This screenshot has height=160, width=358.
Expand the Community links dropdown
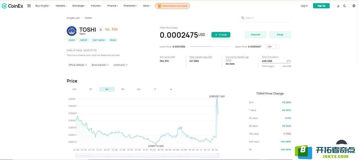pos(120,65)
